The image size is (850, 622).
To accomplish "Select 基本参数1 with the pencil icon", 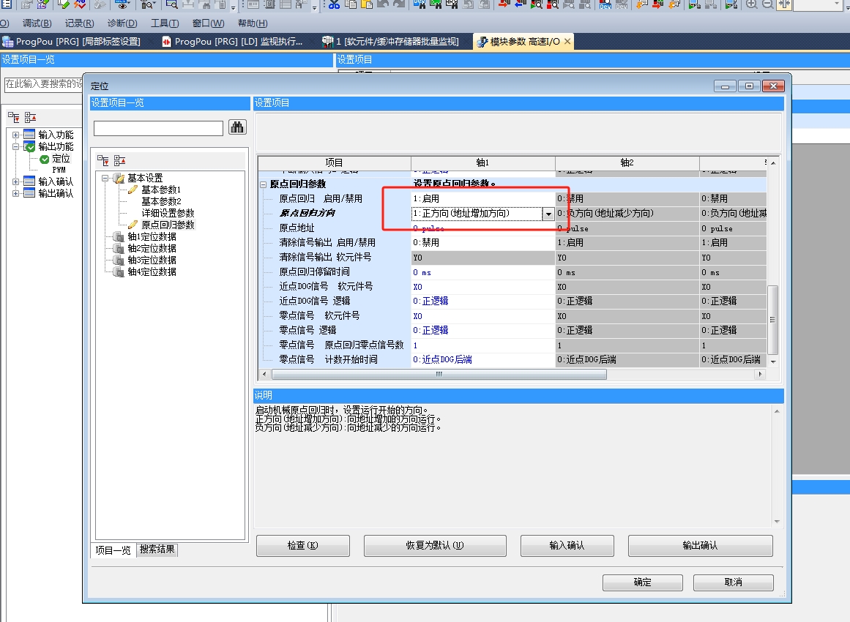I will pyautogui.click(x=160, y=190).
